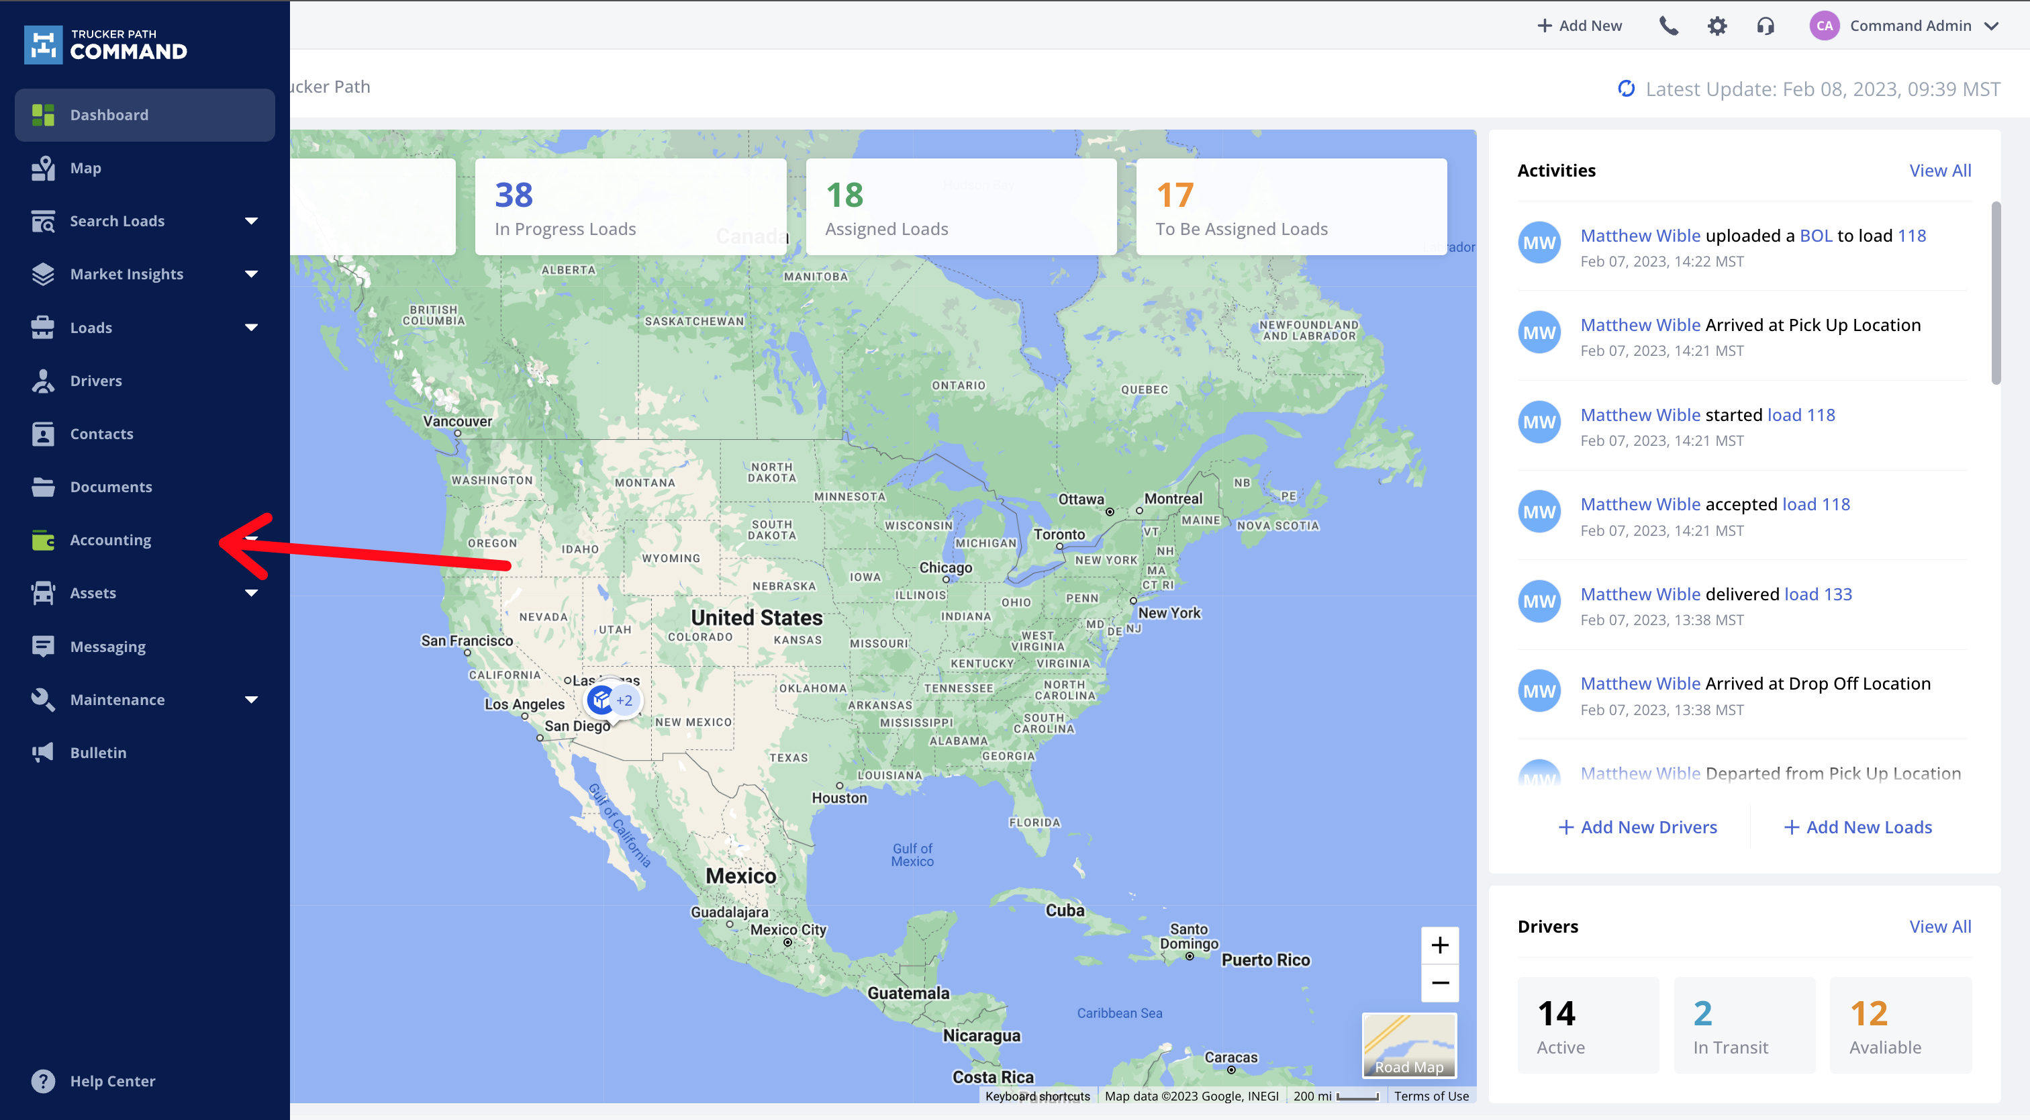Click the 17 To Be Assigned Loads card
This screenshot has width=2030, height=1120.
click(1292, 207)
